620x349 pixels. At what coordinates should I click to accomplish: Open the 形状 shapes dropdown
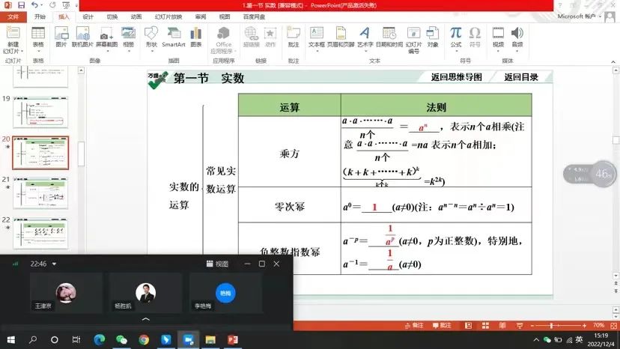click(151, 45)
